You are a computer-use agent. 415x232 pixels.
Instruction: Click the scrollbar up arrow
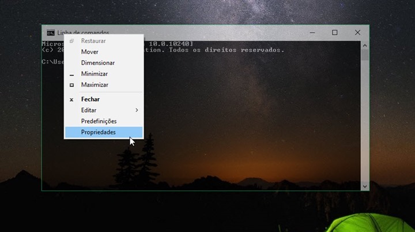[364, 44]
